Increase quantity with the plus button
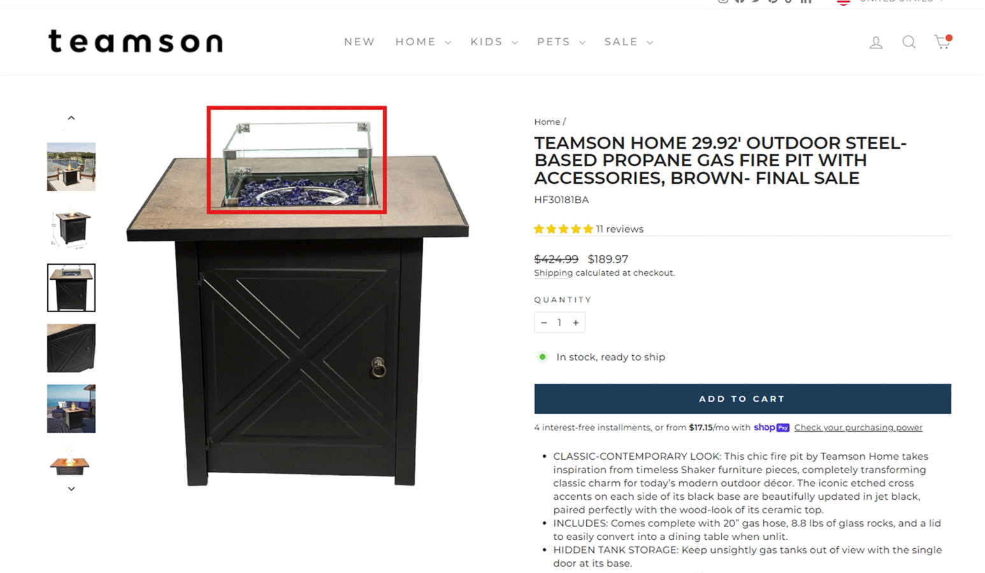Viewport: 985px width, 573px height. 575,323
